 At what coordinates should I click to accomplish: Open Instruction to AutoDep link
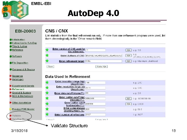click(x=24, y=43)
